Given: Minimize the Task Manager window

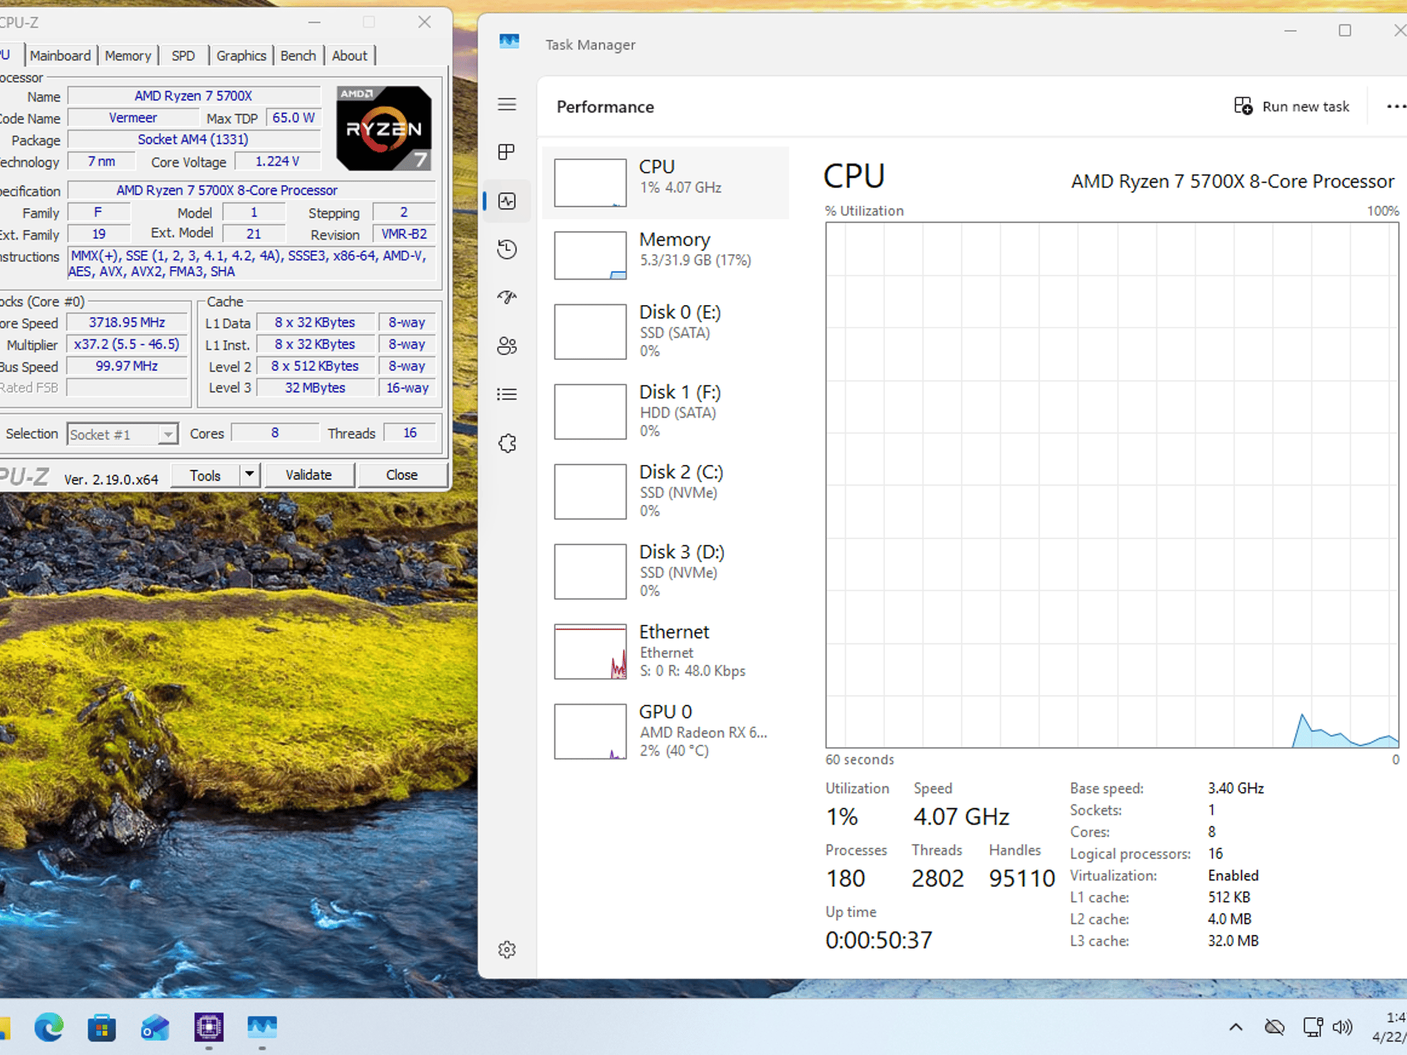Looking at the screenshot, I should tap(1290, 30).
